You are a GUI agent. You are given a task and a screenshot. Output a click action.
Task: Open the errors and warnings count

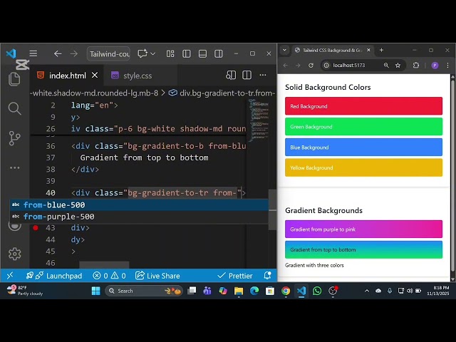(109, 276)
